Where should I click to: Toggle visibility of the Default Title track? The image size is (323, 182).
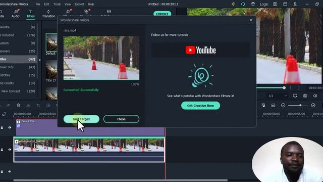pyautogui.click(x=10, y=127)
